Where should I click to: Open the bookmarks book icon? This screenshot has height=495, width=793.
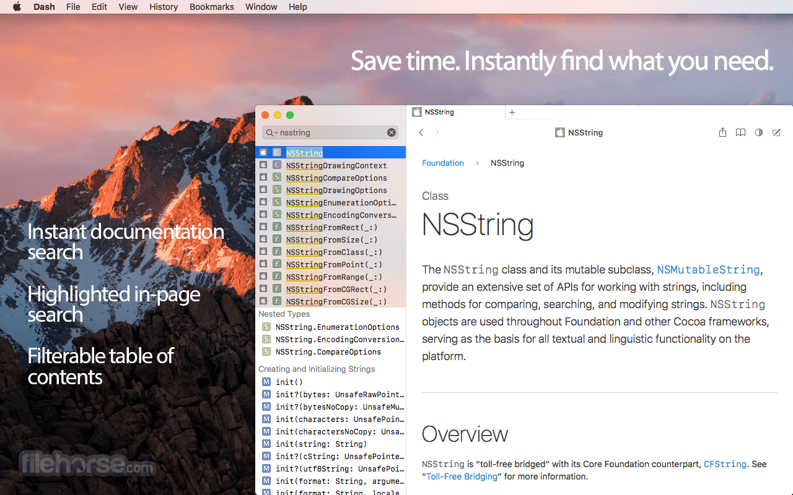(x=740, y=132)
